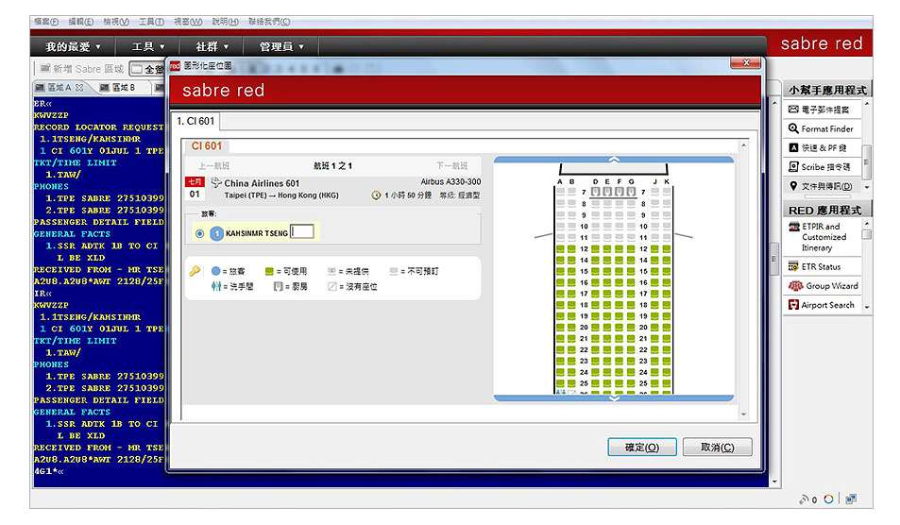Click seat map scroll-up chevron bar

click(614, 159)
